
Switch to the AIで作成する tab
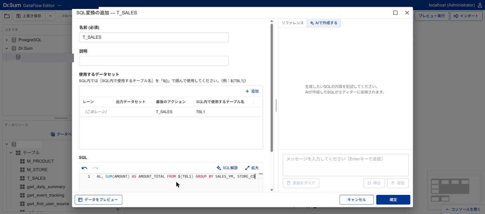coord(324,23)
